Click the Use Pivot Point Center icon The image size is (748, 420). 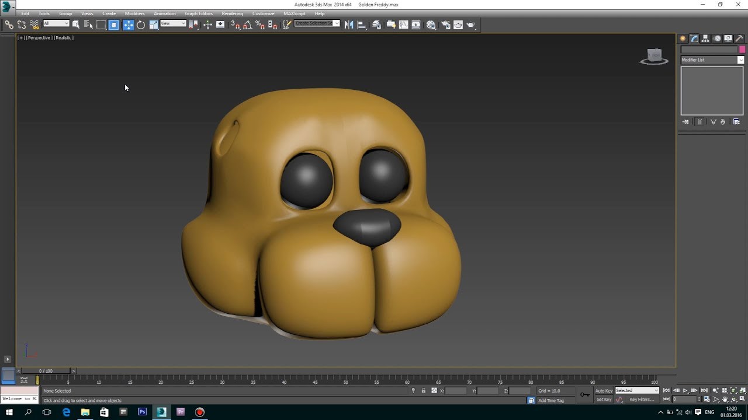pos(193,24)
